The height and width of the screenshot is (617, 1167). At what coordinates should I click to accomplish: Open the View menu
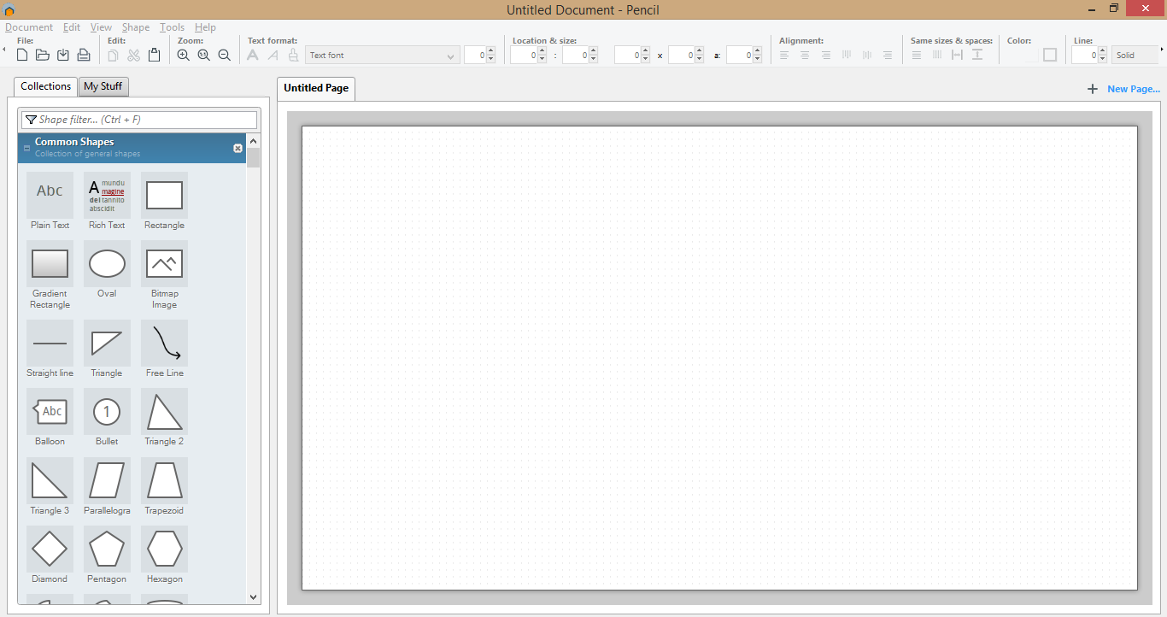101,27
